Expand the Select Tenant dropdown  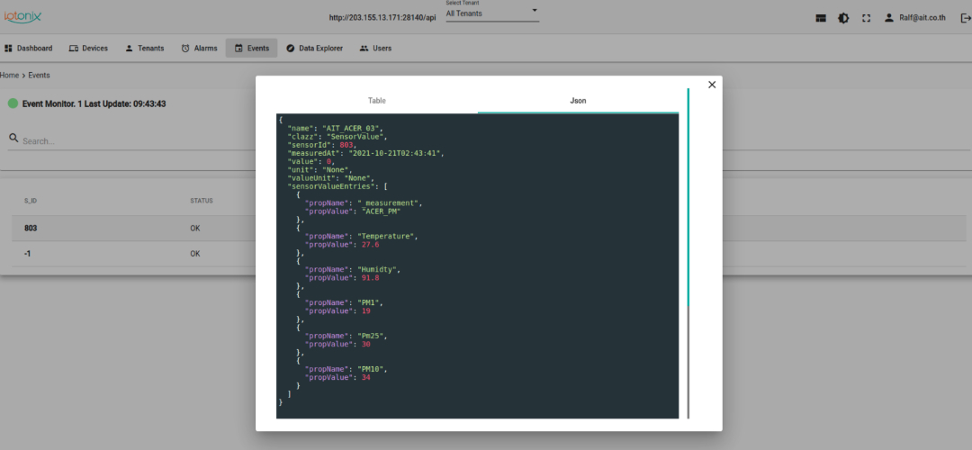point(492,13)
